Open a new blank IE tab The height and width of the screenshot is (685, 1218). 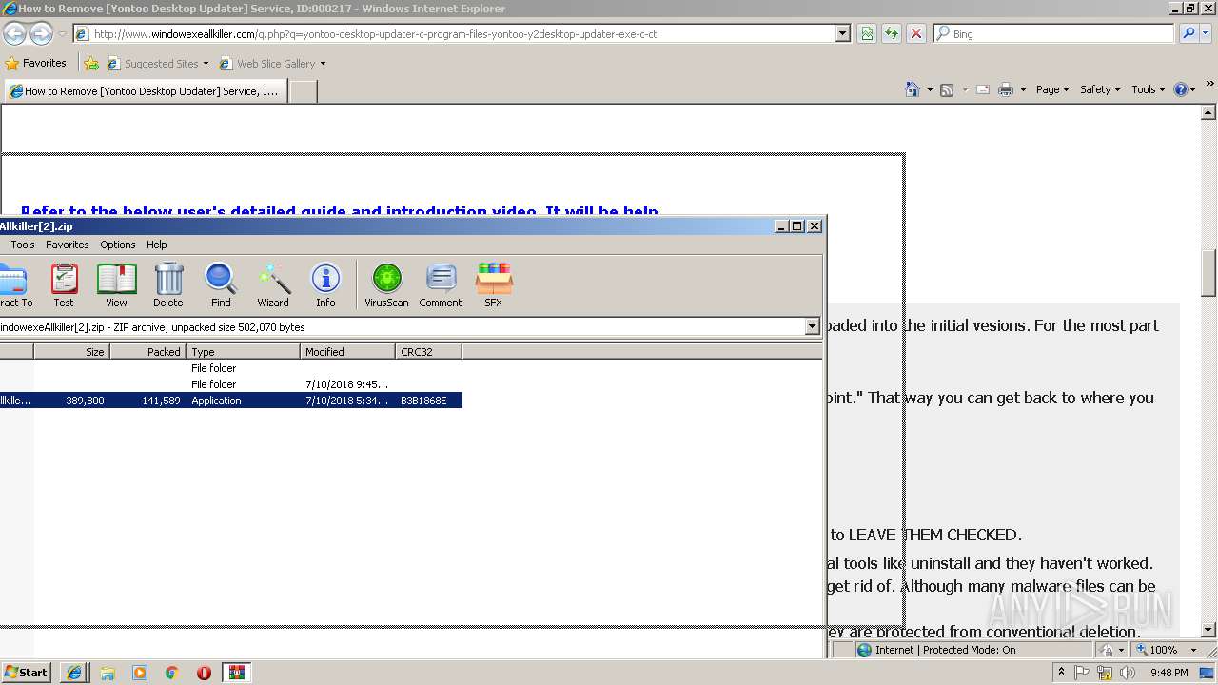pyautogui.click(x=303, y=91)
